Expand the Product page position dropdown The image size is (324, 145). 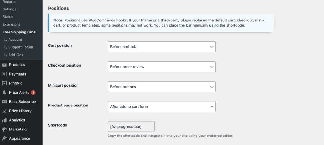pos(161,106)
